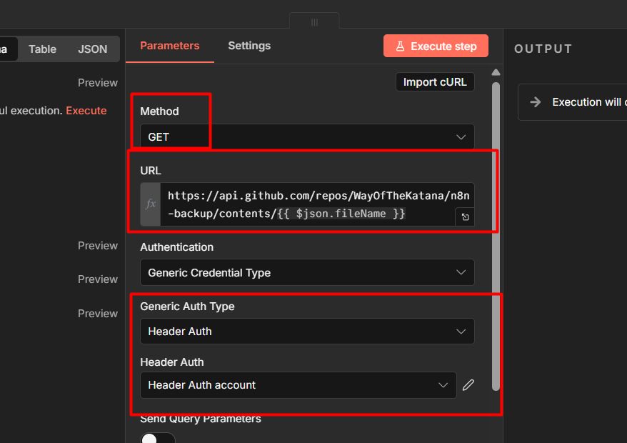Click the arrow icon in the Output panel
627x443 pixels.
[x=536, y=102]
